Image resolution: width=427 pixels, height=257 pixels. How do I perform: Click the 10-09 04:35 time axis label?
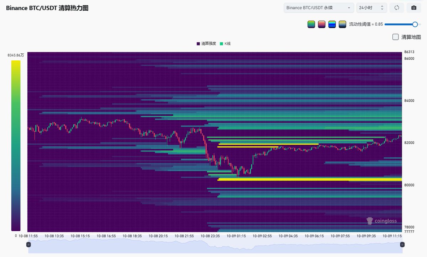point(288,236)
